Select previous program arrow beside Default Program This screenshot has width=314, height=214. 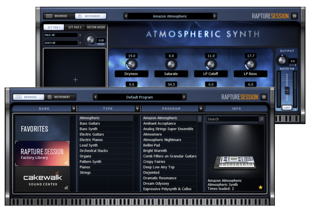click(x=95, y=97)
